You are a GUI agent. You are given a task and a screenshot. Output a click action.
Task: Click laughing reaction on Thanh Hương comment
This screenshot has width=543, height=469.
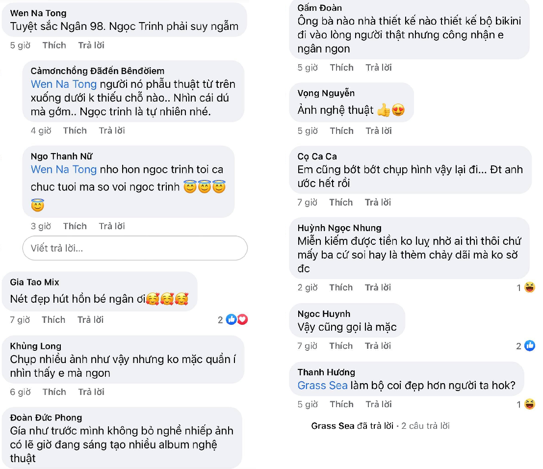pos(530,405)
